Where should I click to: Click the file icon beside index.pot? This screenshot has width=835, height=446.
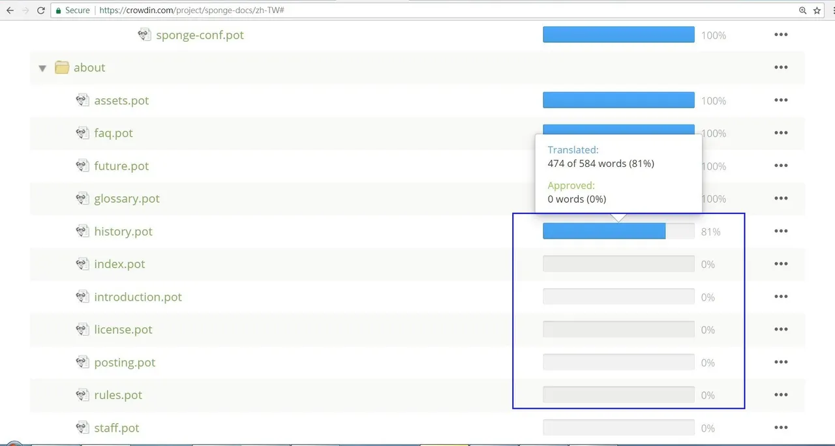[x=82, y=263]
